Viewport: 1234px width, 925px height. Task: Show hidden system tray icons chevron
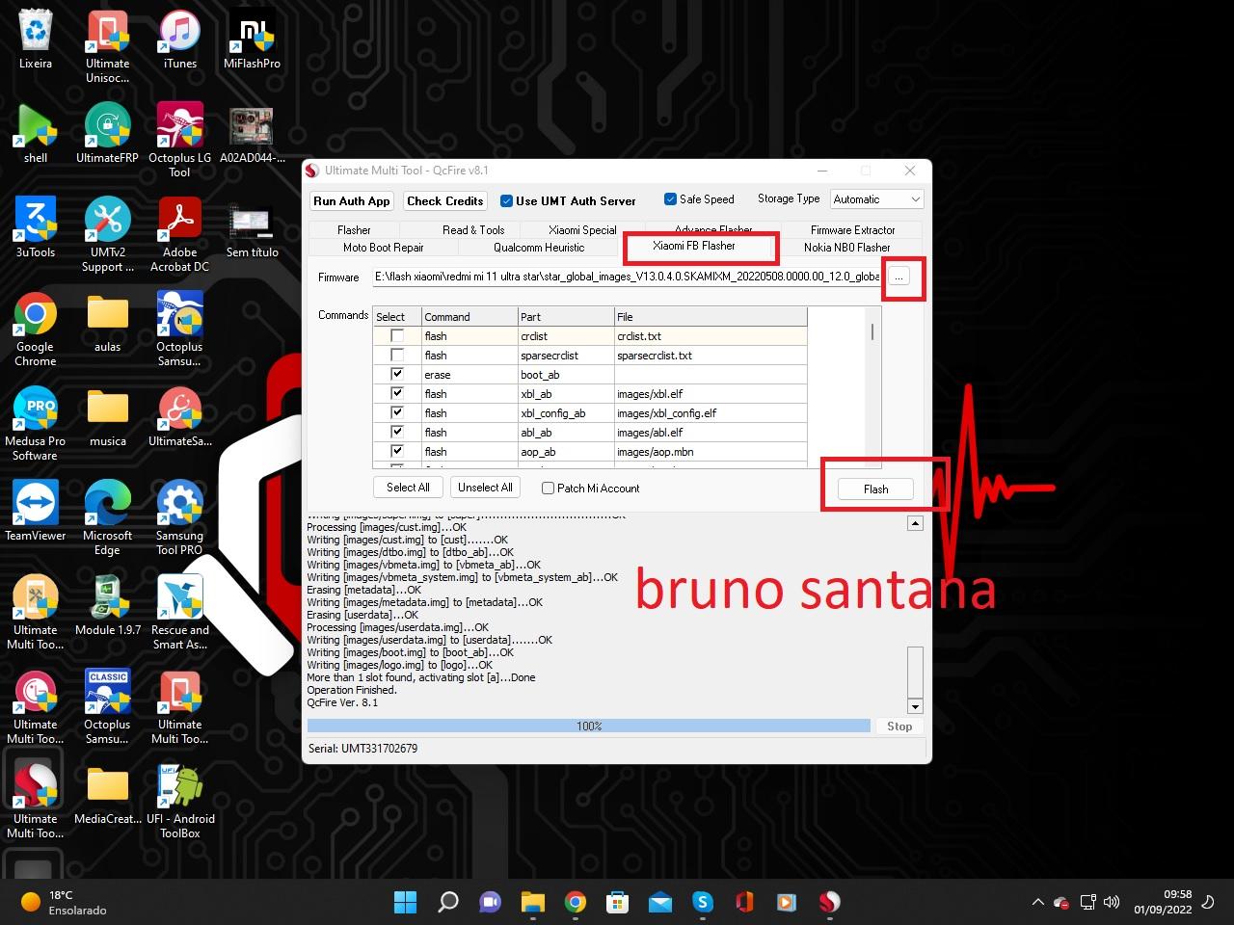(x=1037, y=903)
